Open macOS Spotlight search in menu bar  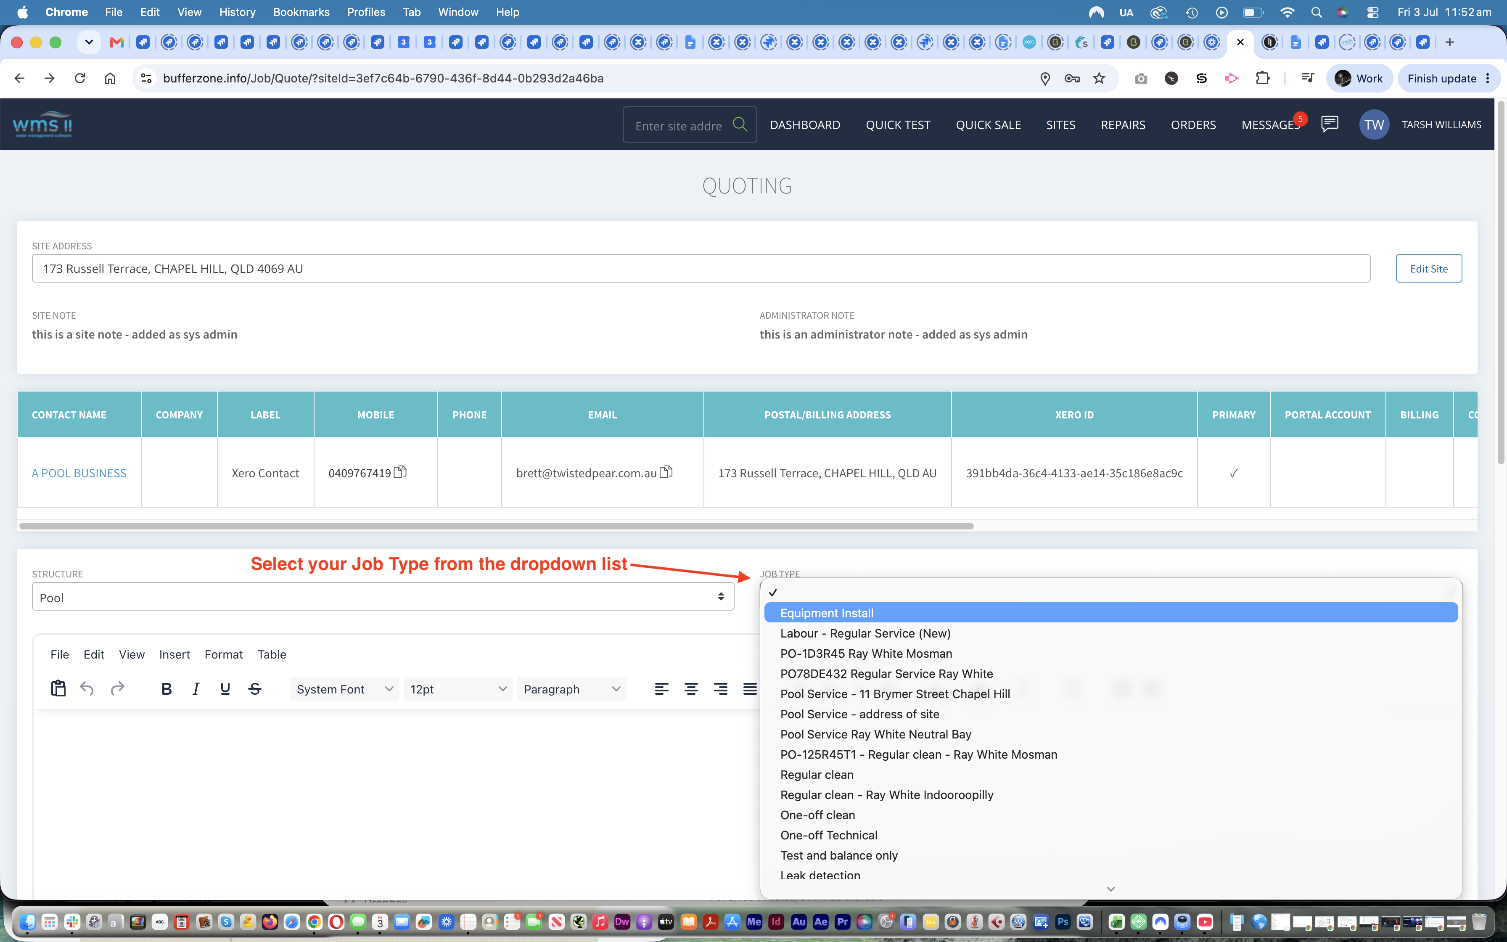(x=1316, y=12)
